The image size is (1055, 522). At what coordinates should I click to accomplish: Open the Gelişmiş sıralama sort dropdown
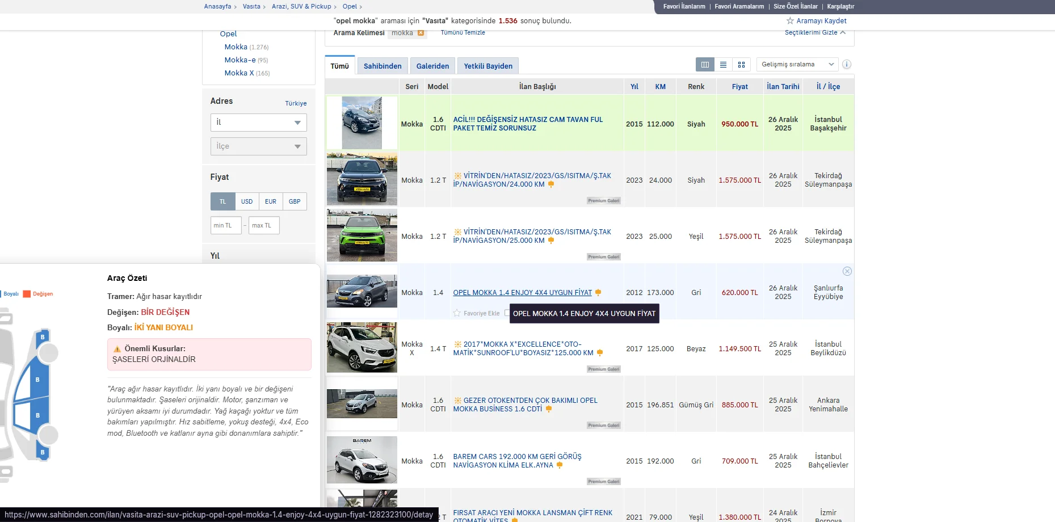797,65
